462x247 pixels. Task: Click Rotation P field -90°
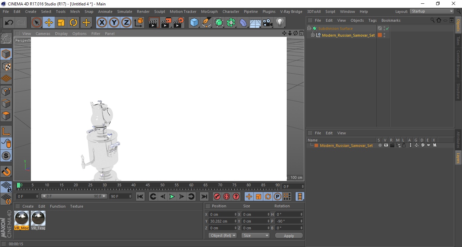click(x=289, y=221)
